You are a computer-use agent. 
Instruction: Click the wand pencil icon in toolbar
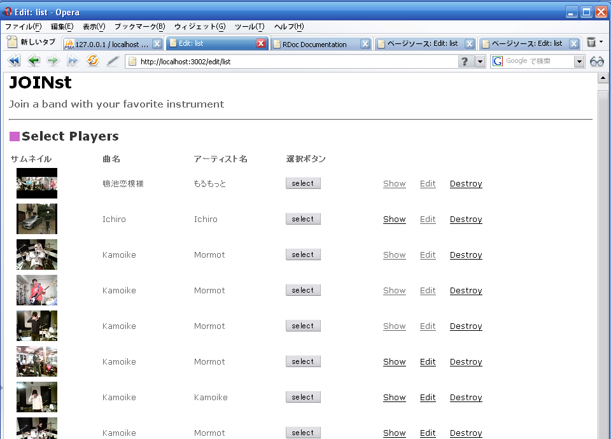pos(113,61)
